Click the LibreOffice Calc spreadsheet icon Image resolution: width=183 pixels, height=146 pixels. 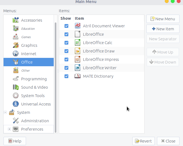tap(78, 43)
